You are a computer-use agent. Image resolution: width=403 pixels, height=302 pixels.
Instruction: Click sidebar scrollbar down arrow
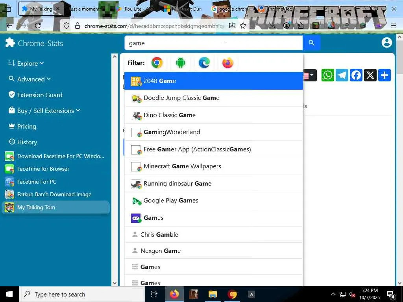[115, 283]
